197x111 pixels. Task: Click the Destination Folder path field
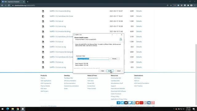(x=93, y=59)
